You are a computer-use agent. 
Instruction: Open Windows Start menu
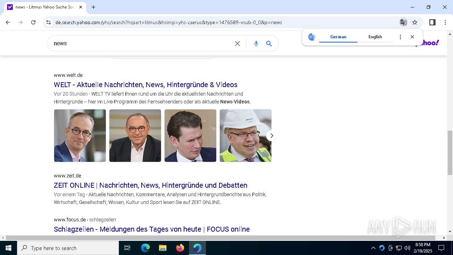coord(8,248)
